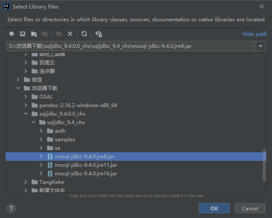Click the Delete X toolbar icon
272x218 pixels.
point(70,34)
